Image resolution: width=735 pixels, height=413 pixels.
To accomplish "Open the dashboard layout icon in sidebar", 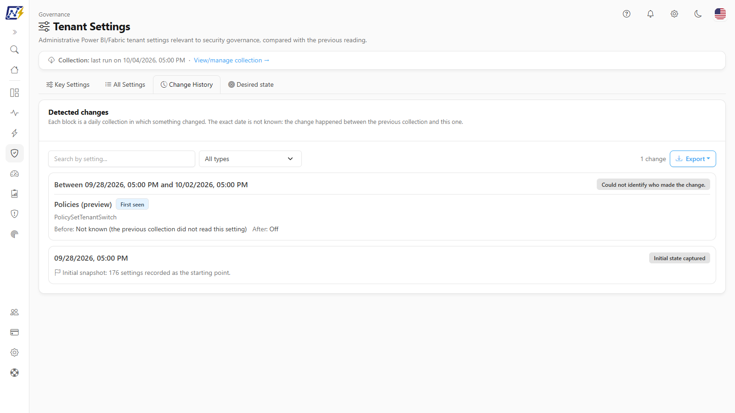I will (x=15, y=93).
